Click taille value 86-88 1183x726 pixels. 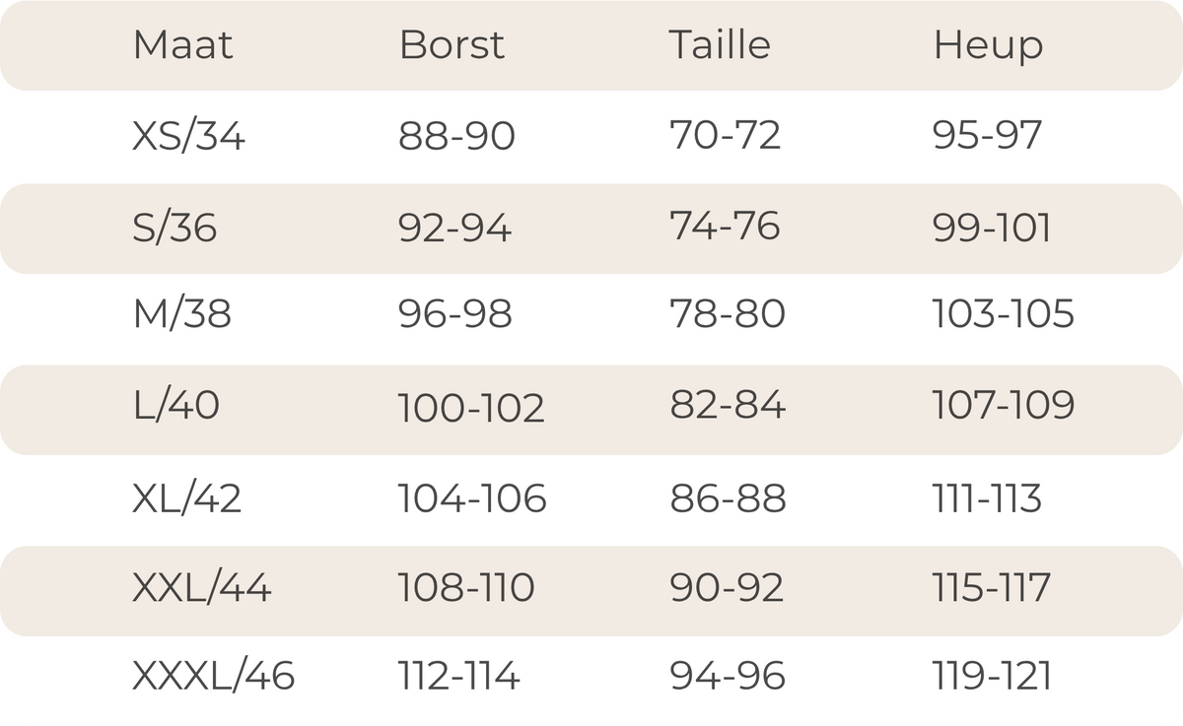[x=728, y=498]
